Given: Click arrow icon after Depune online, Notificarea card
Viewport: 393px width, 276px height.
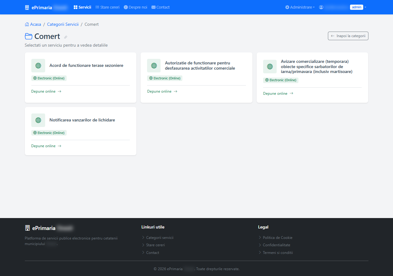Looking at the screenshot, I should pos(60,146).
